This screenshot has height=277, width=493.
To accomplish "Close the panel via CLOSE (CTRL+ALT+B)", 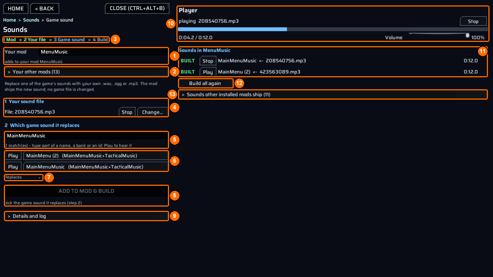I will click(x=137, y=8).
